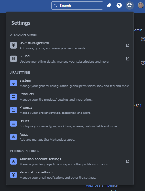Click external link icon beside Atlassian account settings

coord(127,161)
